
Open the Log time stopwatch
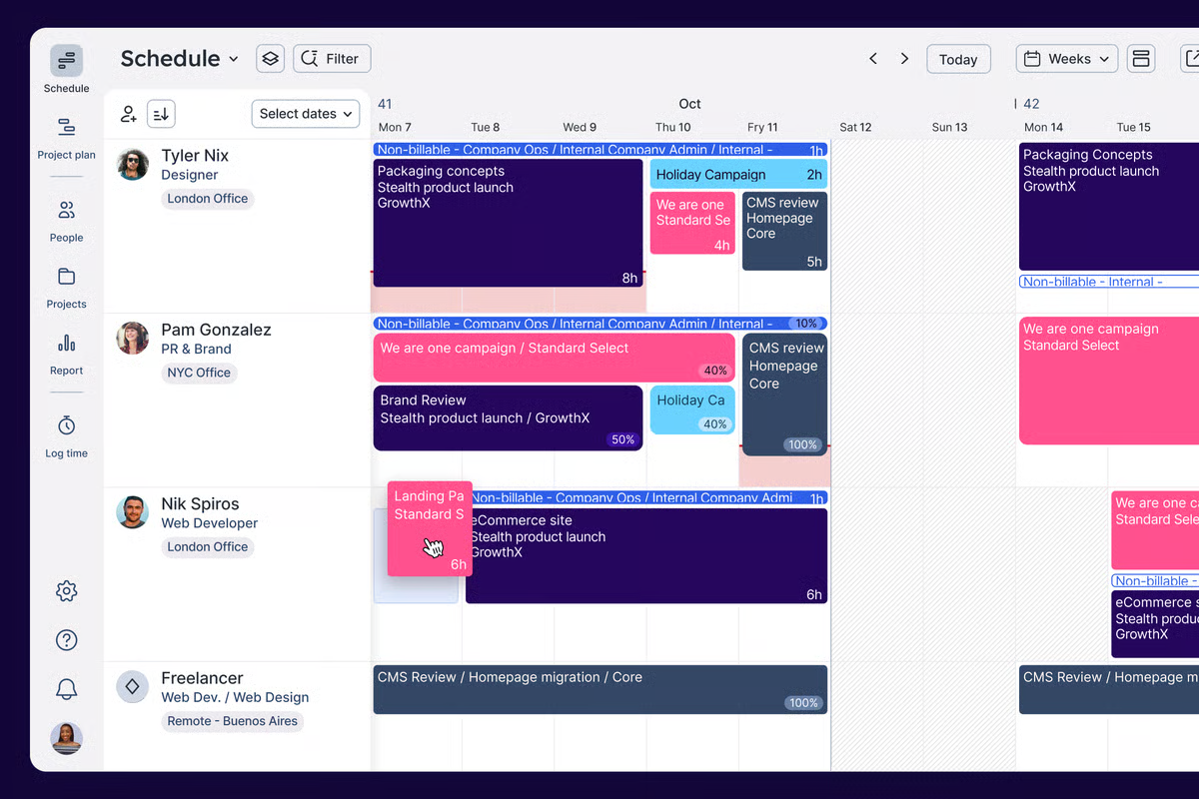pyautogui.click(x=66, y=426)
